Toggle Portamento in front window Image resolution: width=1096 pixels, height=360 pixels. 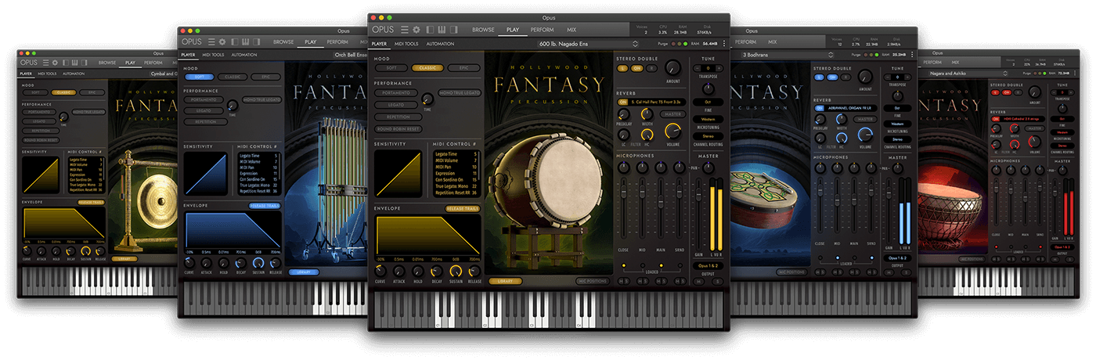coord(396,92)
